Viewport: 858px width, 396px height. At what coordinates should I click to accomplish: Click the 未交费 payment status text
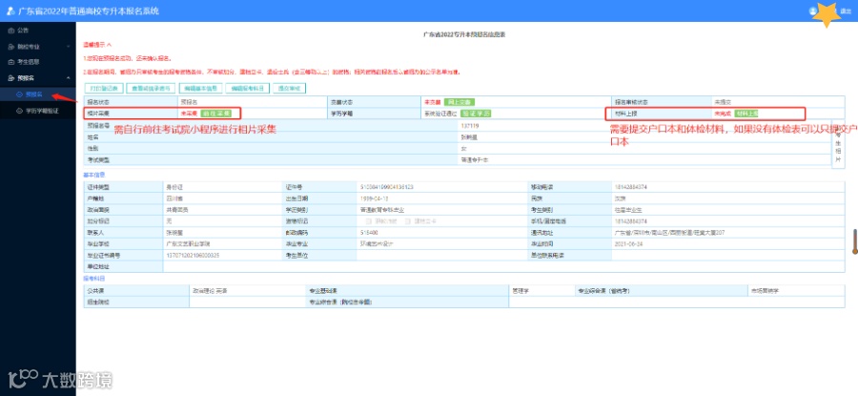click(x=432, y=102)
